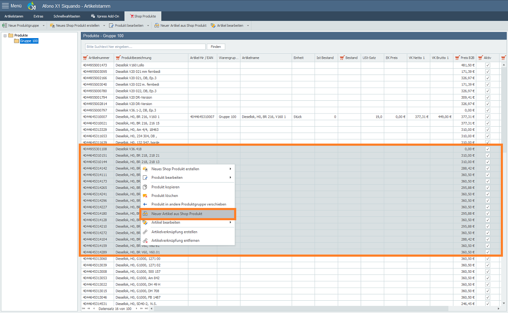Click the Finden button
This screenshot has width=508, height=313.
point(215,47)
